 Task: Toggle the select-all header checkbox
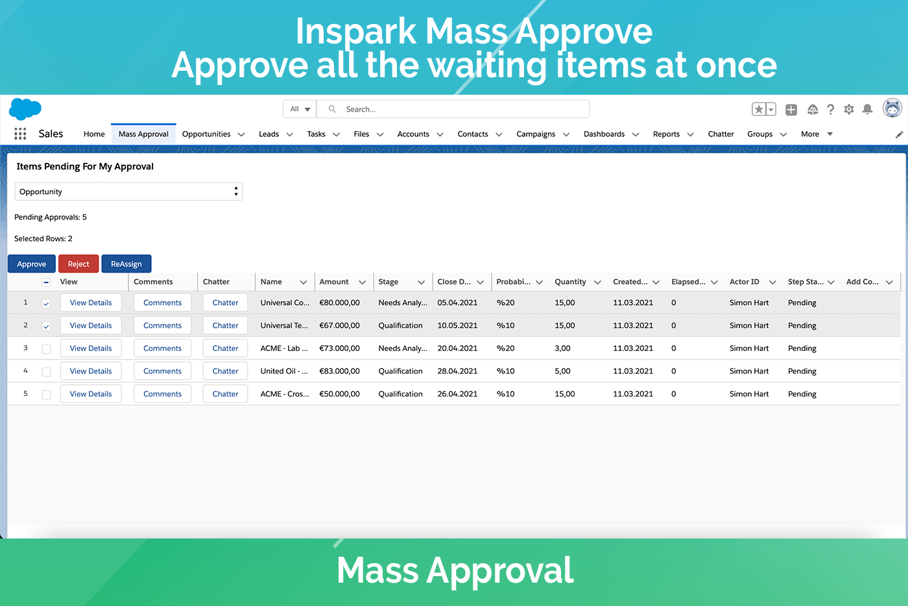coord(46,282)
